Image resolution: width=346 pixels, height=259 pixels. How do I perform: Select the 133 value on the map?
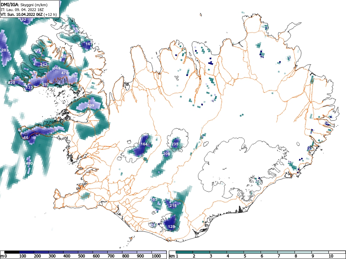click(x=29, y=87)
